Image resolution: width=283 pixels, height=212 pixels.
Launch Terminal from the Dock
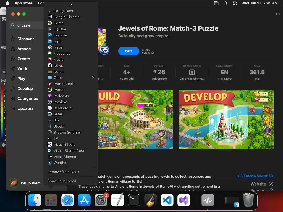coord(134,200)
